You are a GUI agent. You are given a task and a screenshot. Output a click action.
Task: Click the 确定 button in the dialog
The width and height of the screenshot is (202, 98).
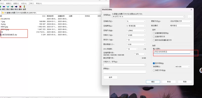pos(153,82)
